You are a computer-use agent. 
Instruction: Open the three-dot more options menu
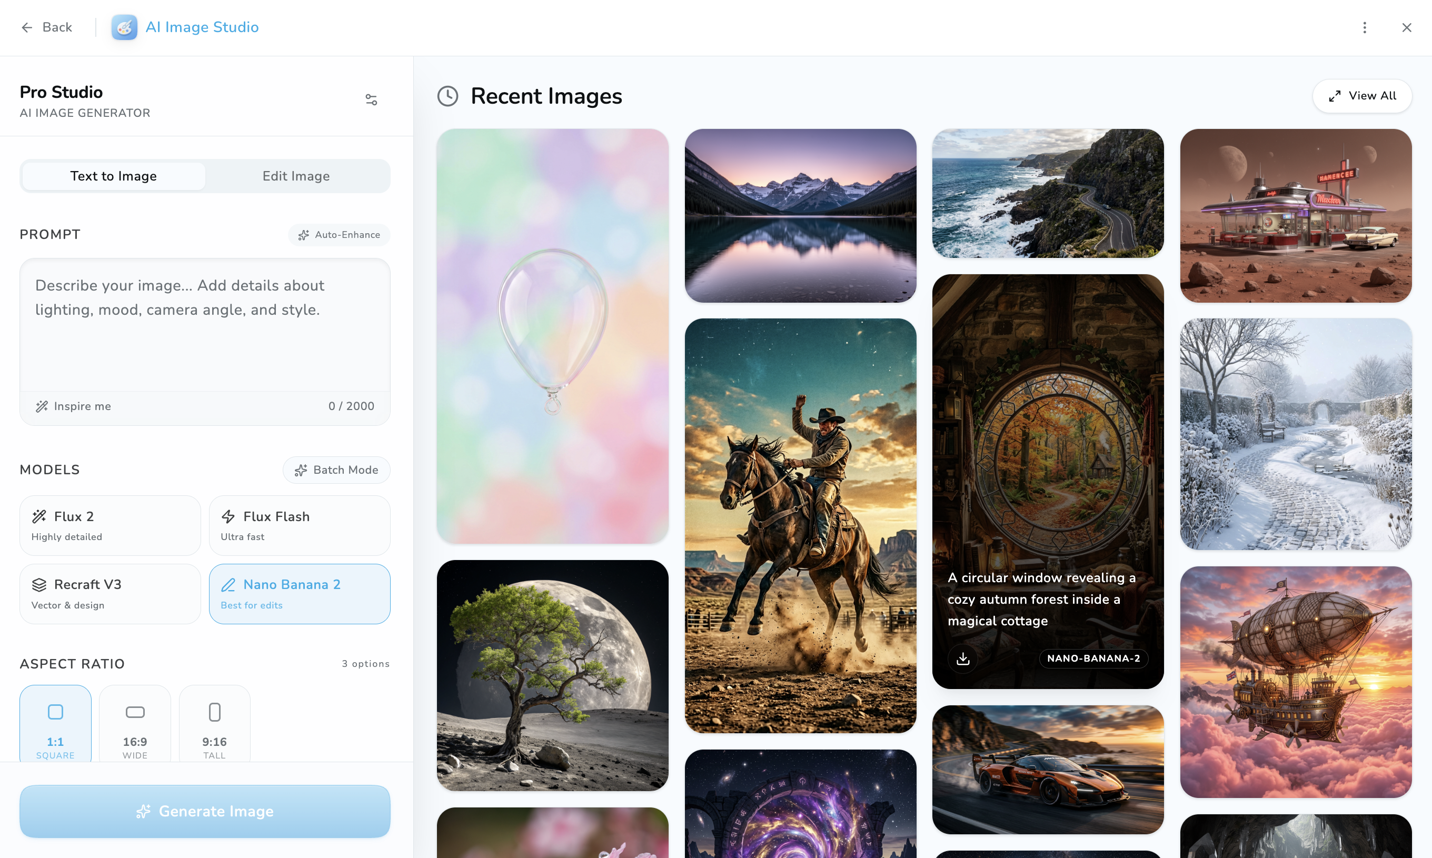[1365, 28]
